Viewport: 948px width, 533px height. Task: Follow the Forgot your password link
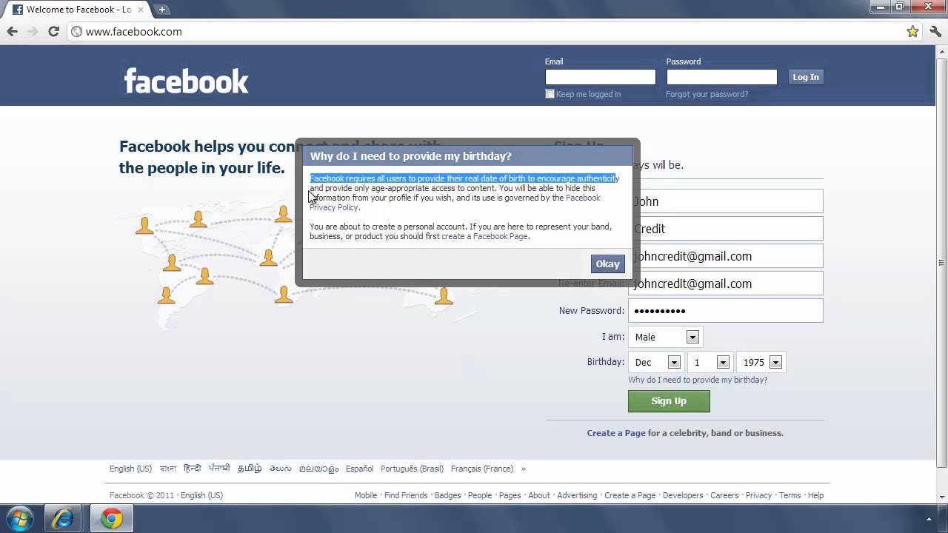tap(707, 94)
